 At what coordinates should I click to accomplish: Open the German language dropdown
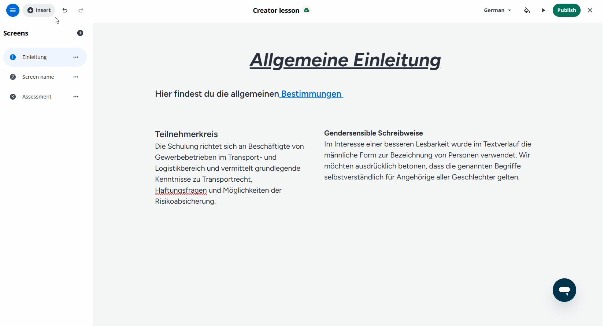click(497, 10)
